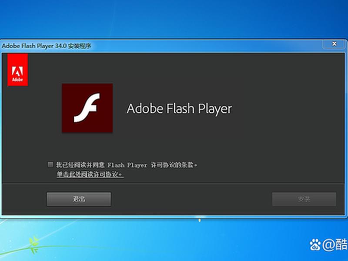This screenshot has height=261, width=348.
Task: Click the Adobe Flash Player 34.0 title text
Action: [x=47, y=46]
